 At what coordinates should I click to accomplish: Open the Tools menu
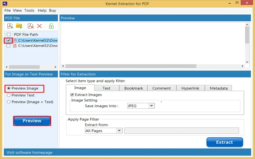pyautogui.click(x=29, y=10)
